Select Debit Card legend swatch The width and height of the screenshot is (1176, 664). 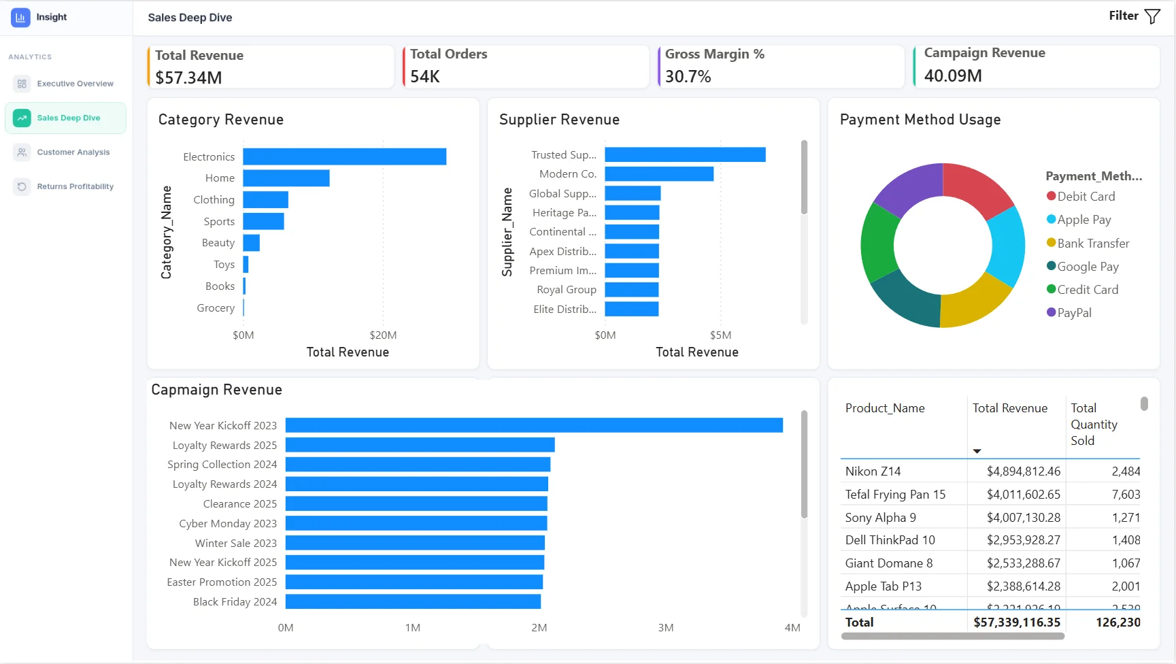(x=1051, y=196)
